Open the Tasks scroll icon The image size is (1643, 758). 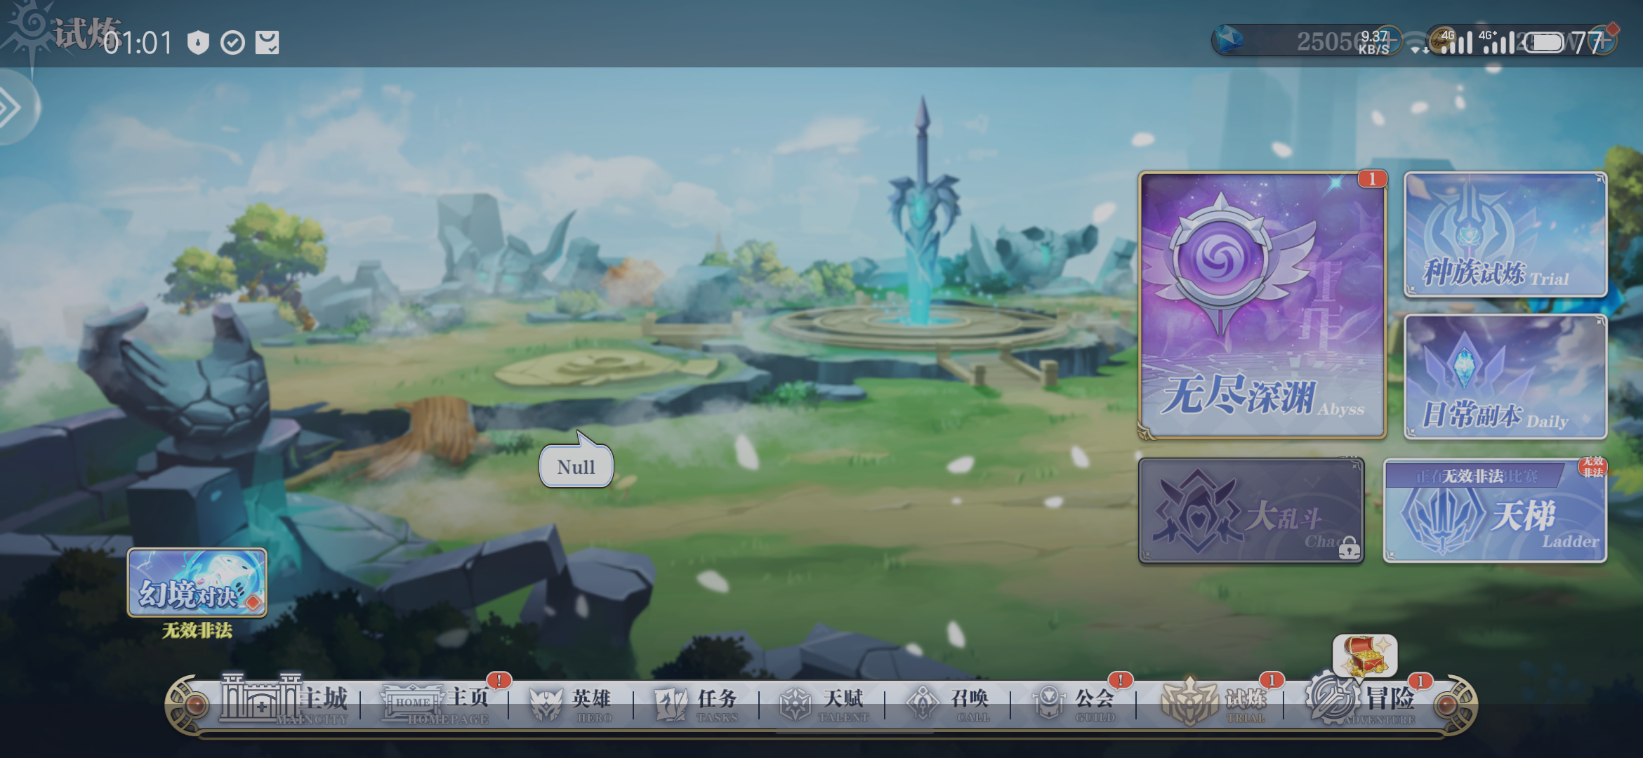(x=671, y=704)
